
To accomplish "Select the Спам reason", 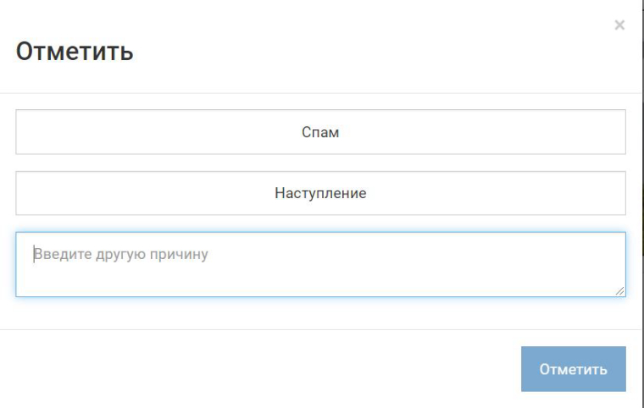I will tap(320, 132).
